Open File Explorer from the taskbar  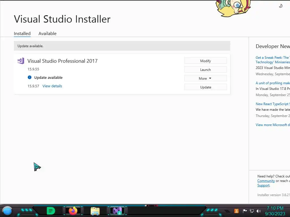pyautogui.click(x=95, y=211)
